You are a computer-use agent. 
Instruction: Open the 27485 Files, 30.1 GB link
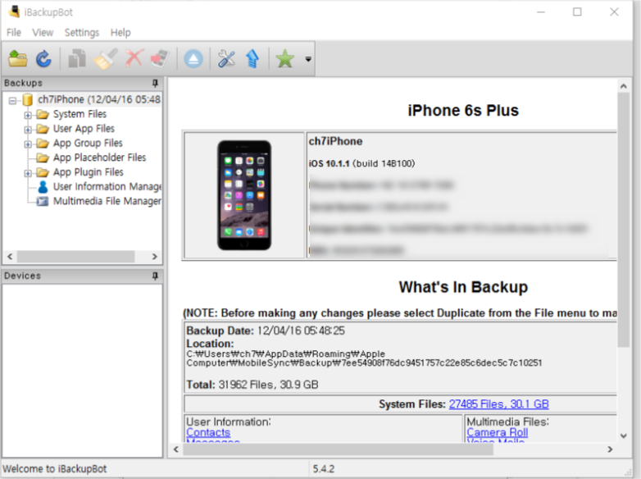pyautogui.click(x=498, y=404)
